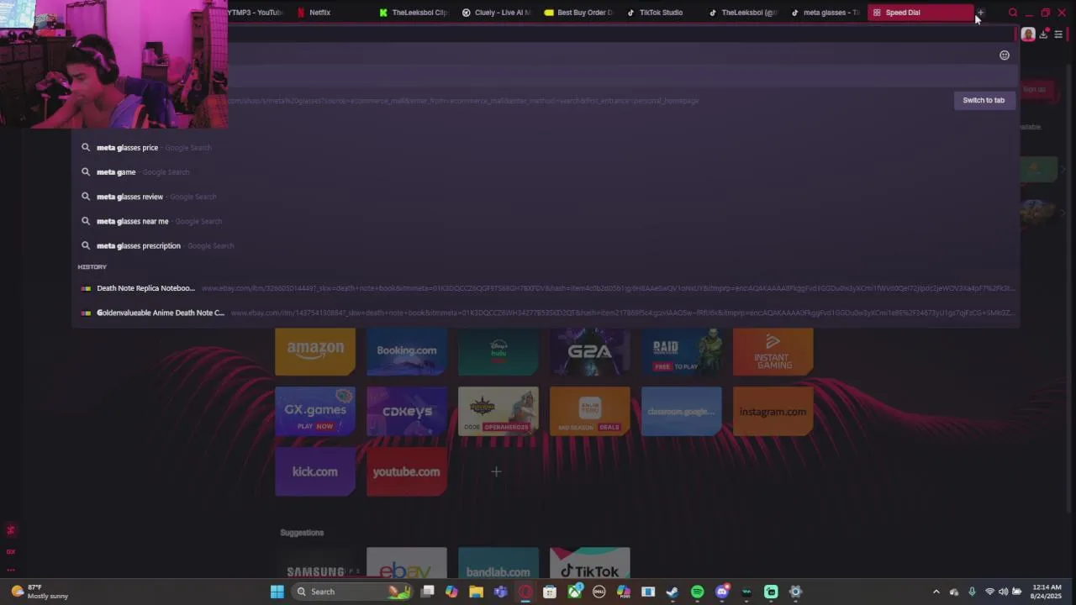Switch to the YTMP3 YouTube tab

click(256, 13)
